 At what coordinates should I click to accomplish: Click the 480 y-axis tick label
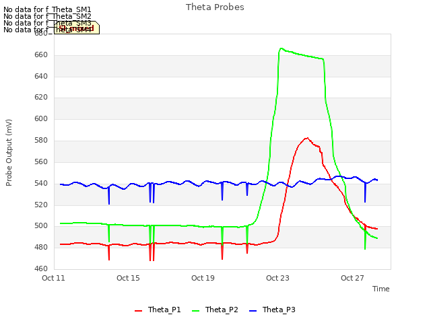[x=41, y=248]
